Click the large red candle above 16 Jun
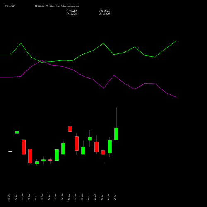Image resolution: width=207 pixels, height=207 pixels. [24, 147]
